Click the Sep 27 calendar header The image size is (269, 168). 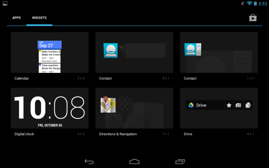[50, 45]
